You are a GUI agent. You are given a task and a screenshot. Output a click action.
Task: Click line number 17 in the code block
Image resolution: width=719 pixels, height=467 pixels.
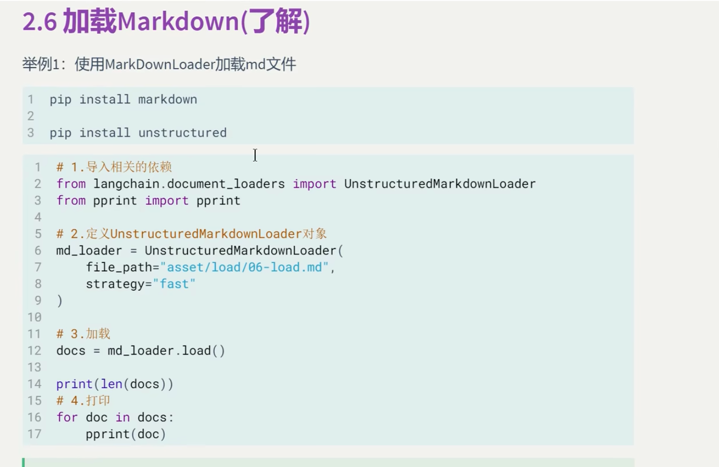[x=35, y=434]
